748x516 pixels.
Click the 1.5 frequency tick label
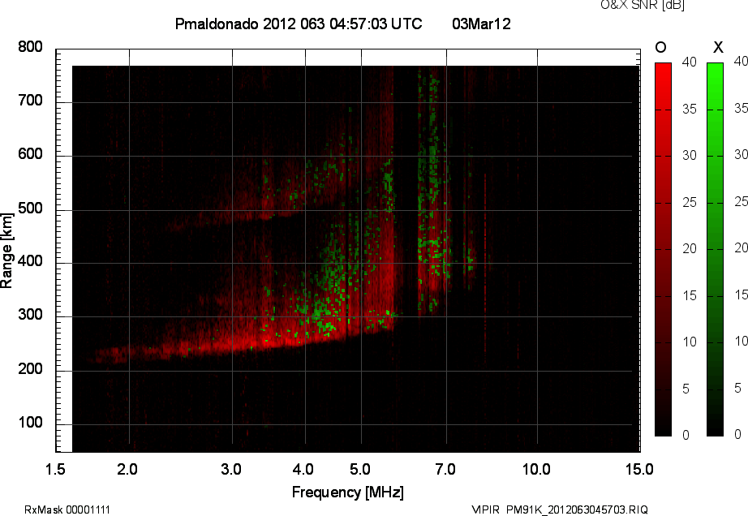[x=55, y=469]
